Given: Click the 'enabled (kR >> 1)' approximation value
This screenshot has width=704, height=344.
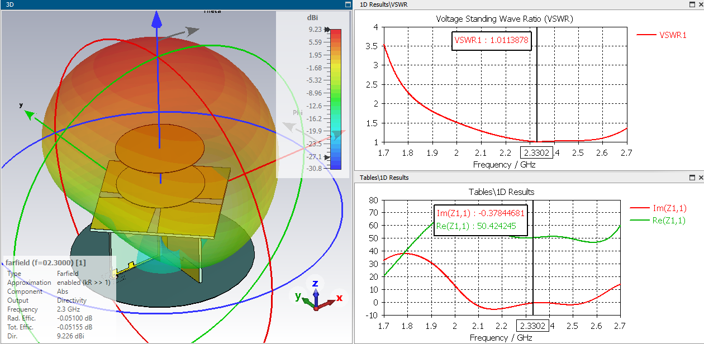Looking at the screenshot, I should click(x=84, y=283).
